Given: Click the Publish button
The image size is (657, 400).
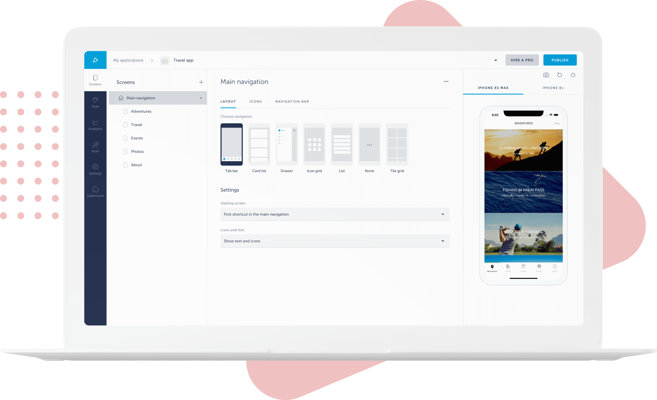Looking at the screenshot, I should coord(560,60).
